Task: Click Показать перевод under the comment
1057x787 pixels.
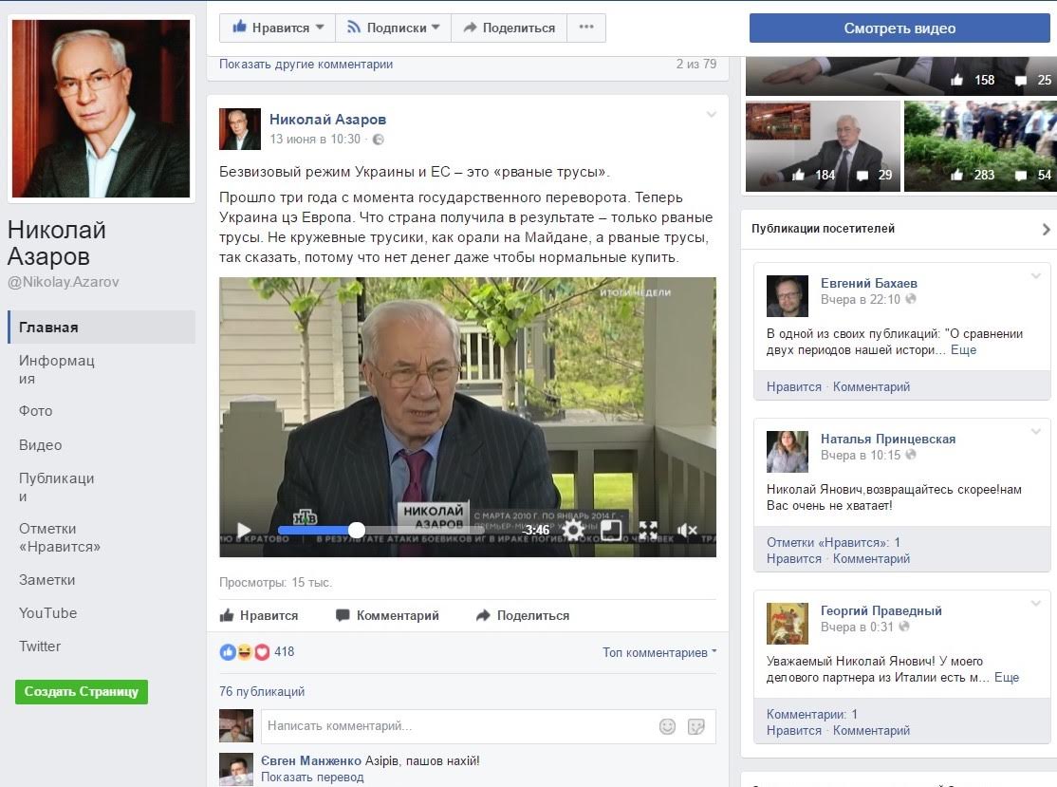Action: [x=312, y=777]
